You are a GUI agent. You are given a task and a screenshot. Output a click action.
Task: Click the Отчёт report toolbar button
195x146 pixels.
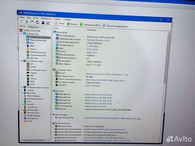59,24
